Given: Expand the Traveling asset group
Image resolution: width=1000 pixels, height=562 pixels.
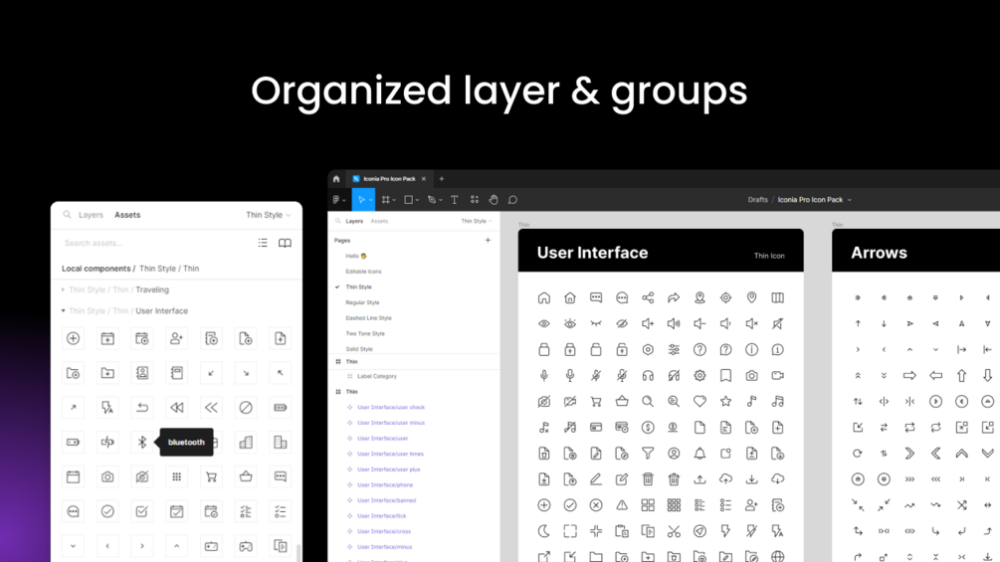Looking at the screenshot, I should click(63, 289).
